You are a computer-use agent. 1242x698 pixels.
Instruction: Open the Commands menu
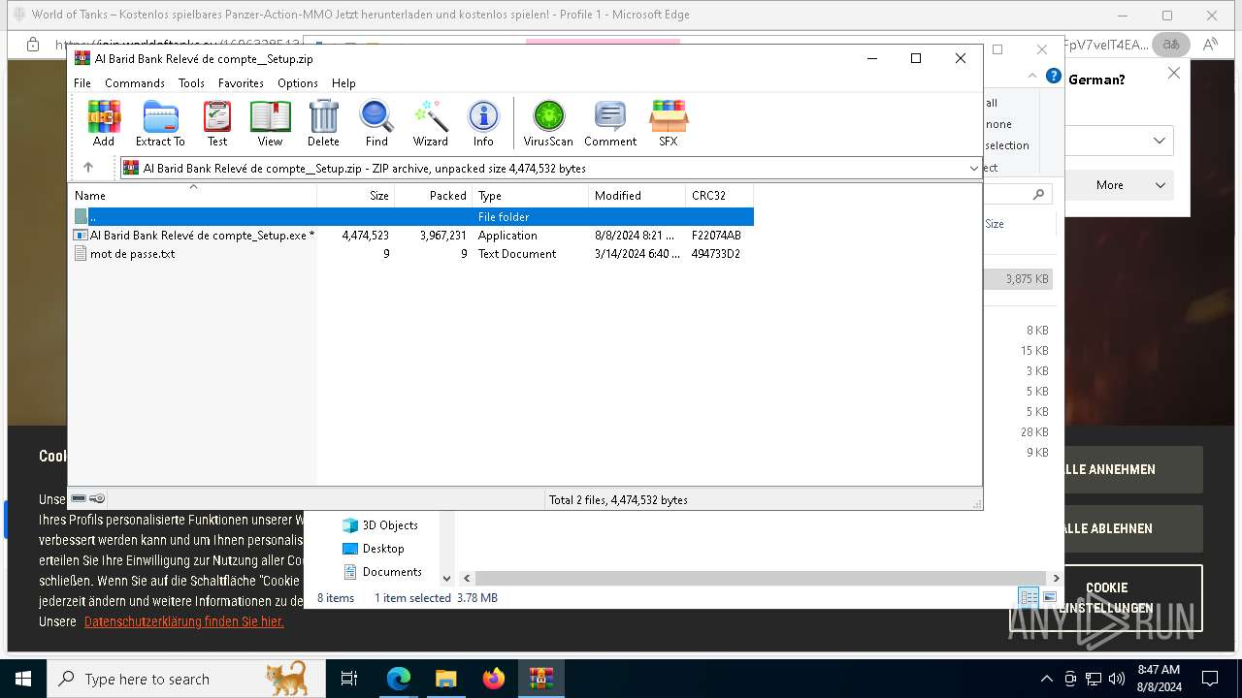click(x=135, y=83)
